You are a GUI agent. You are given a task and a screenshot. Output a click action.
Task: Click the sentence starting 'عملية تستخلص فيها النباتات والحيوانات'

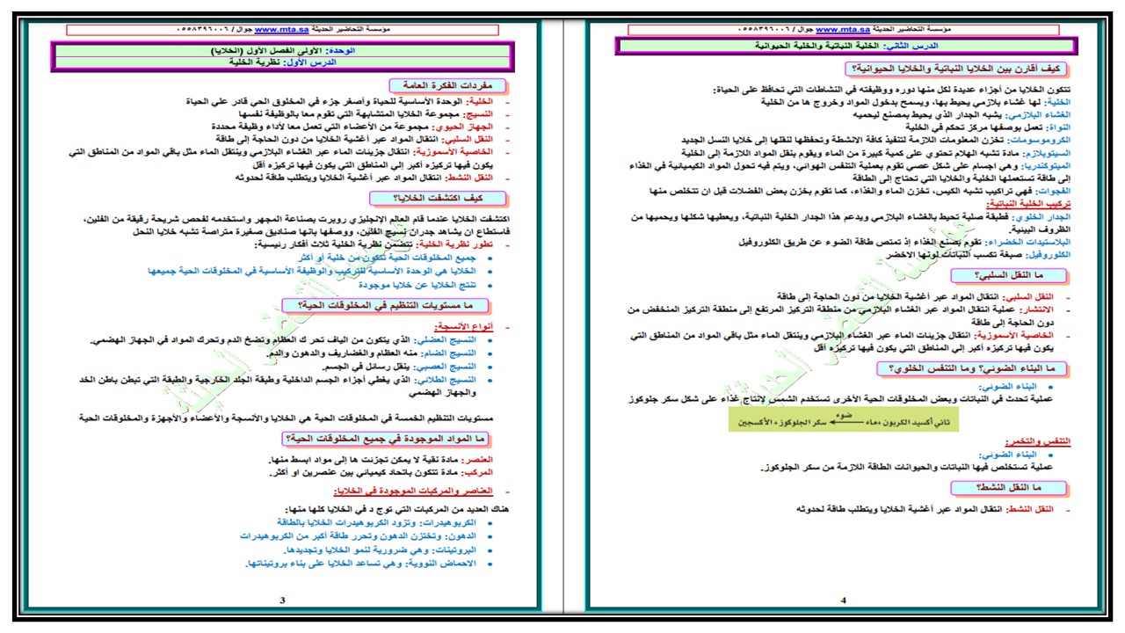(908, 467)
